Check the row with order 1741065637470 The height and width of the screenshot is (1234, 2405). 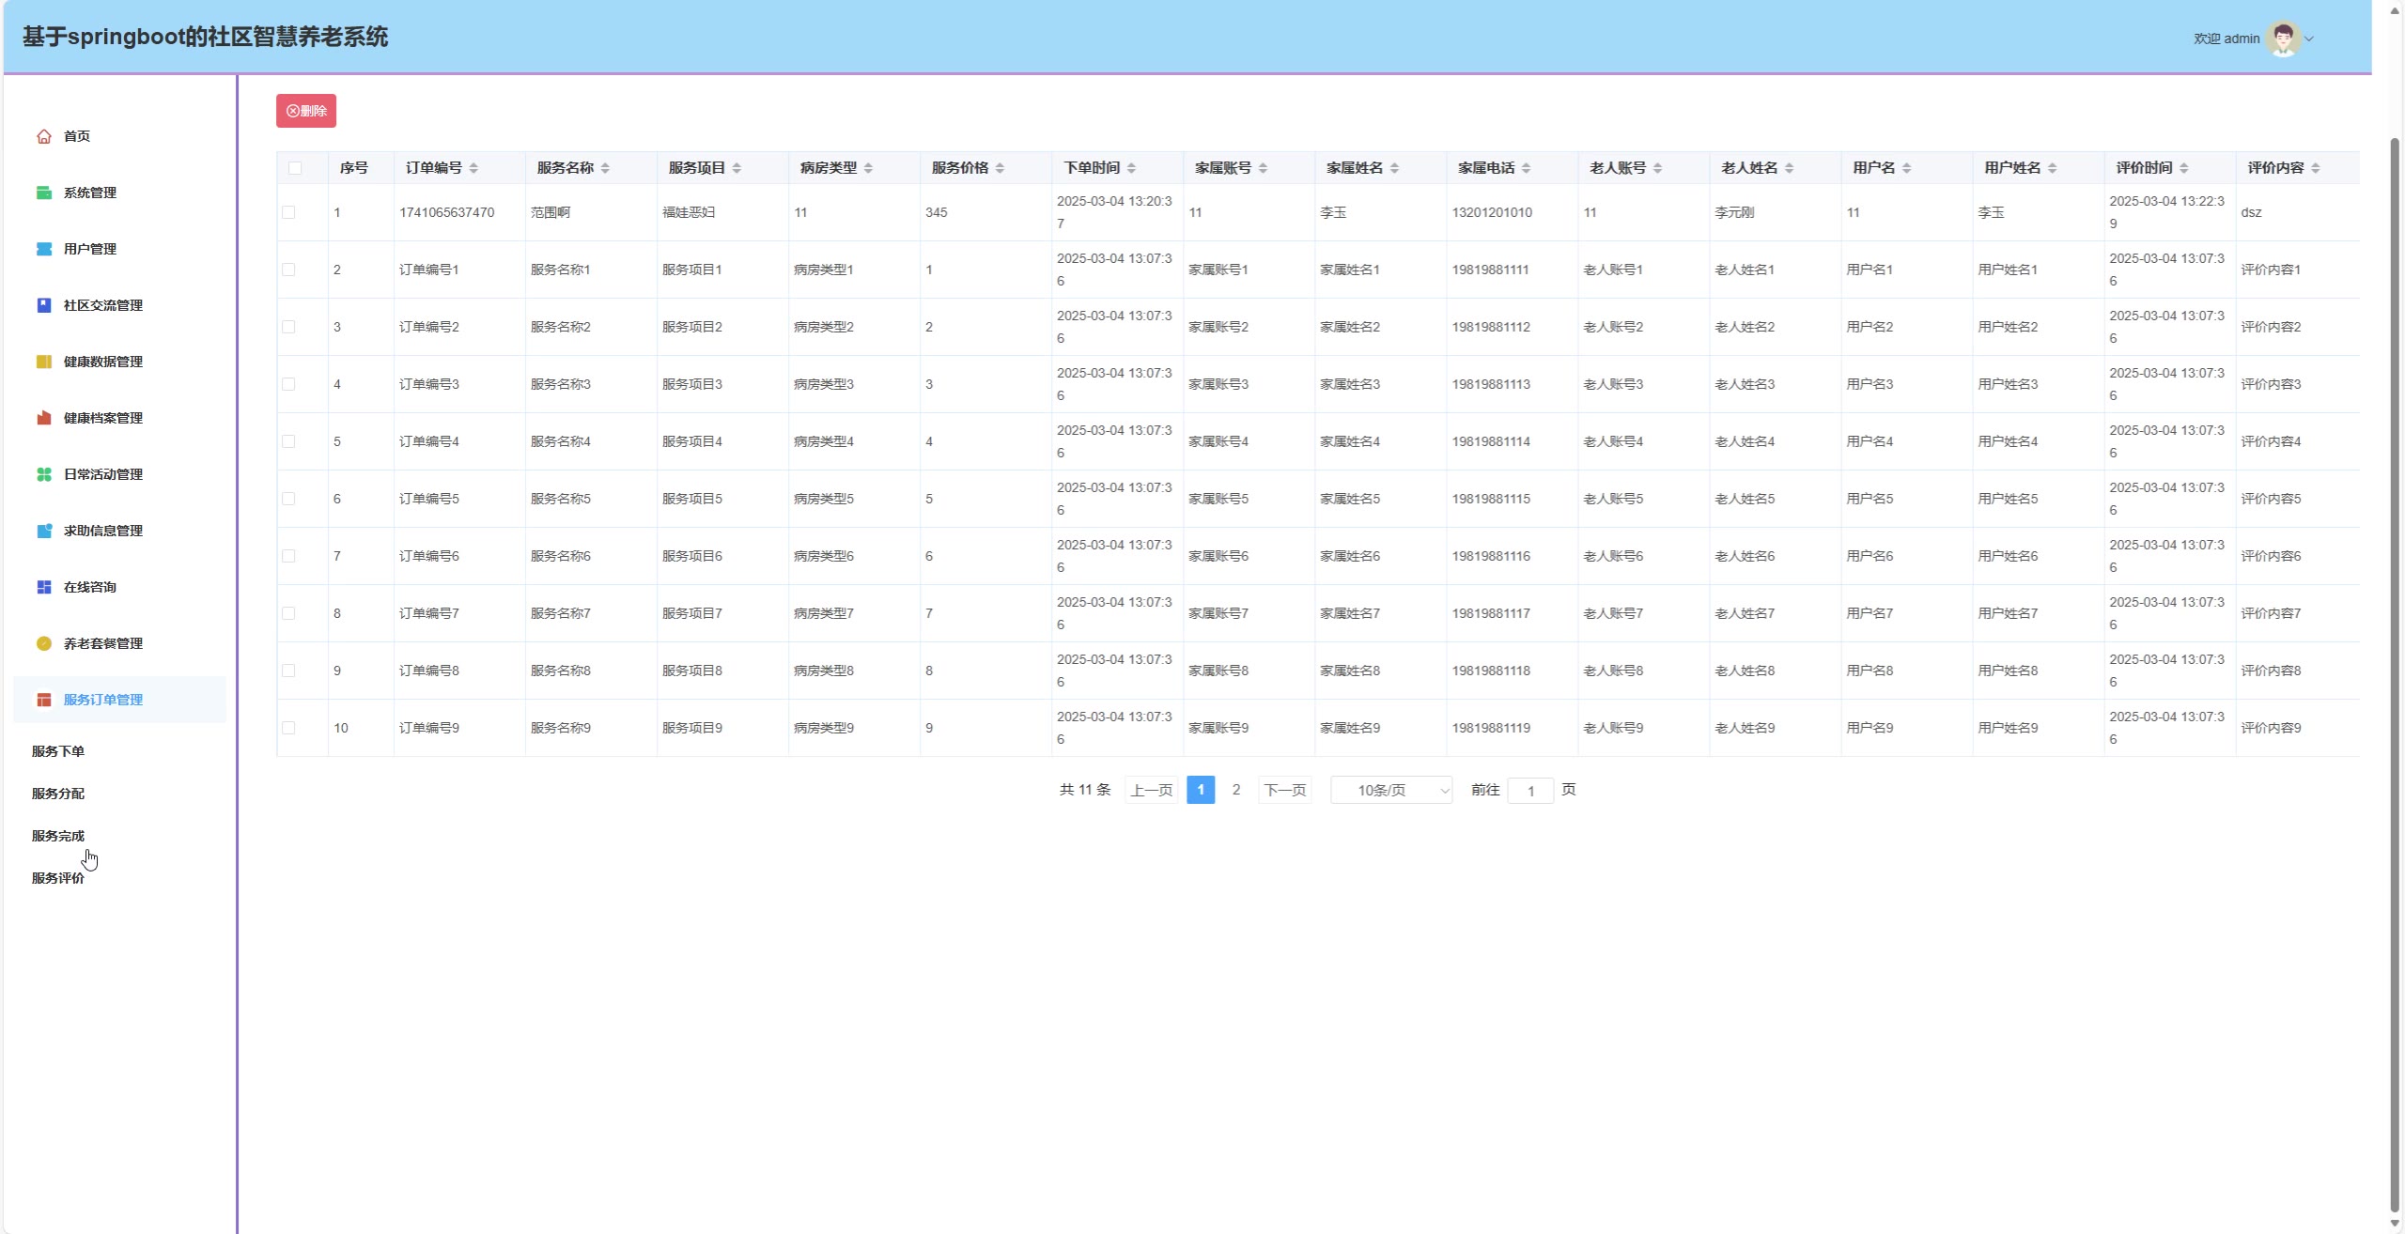click(288, 212)
